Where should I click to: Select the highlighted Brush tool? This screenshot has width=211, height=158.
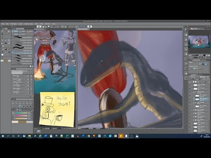(9, 40)
